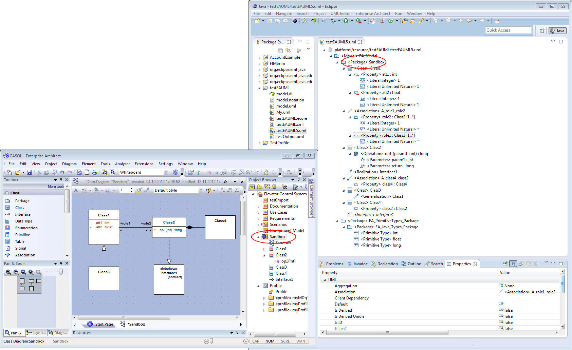Viewport: 572px width, 350px height.
Task: Select the Package tool in the Toolbox
Action: click(22, 201)
